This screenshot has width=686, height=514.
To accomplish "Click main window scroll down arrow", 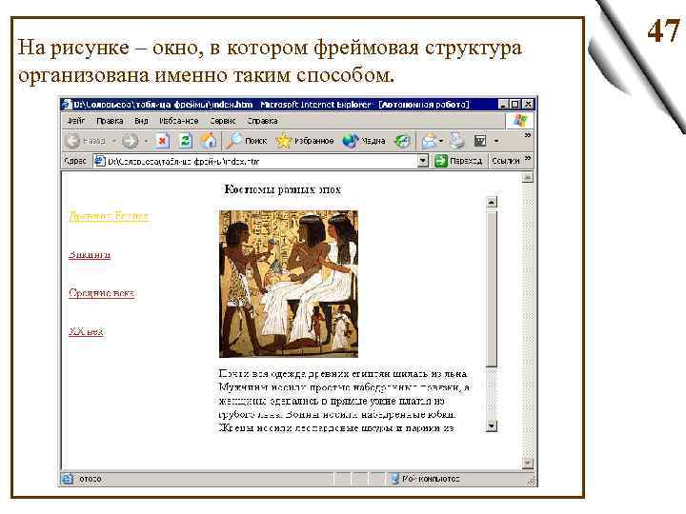I will 528,463.
